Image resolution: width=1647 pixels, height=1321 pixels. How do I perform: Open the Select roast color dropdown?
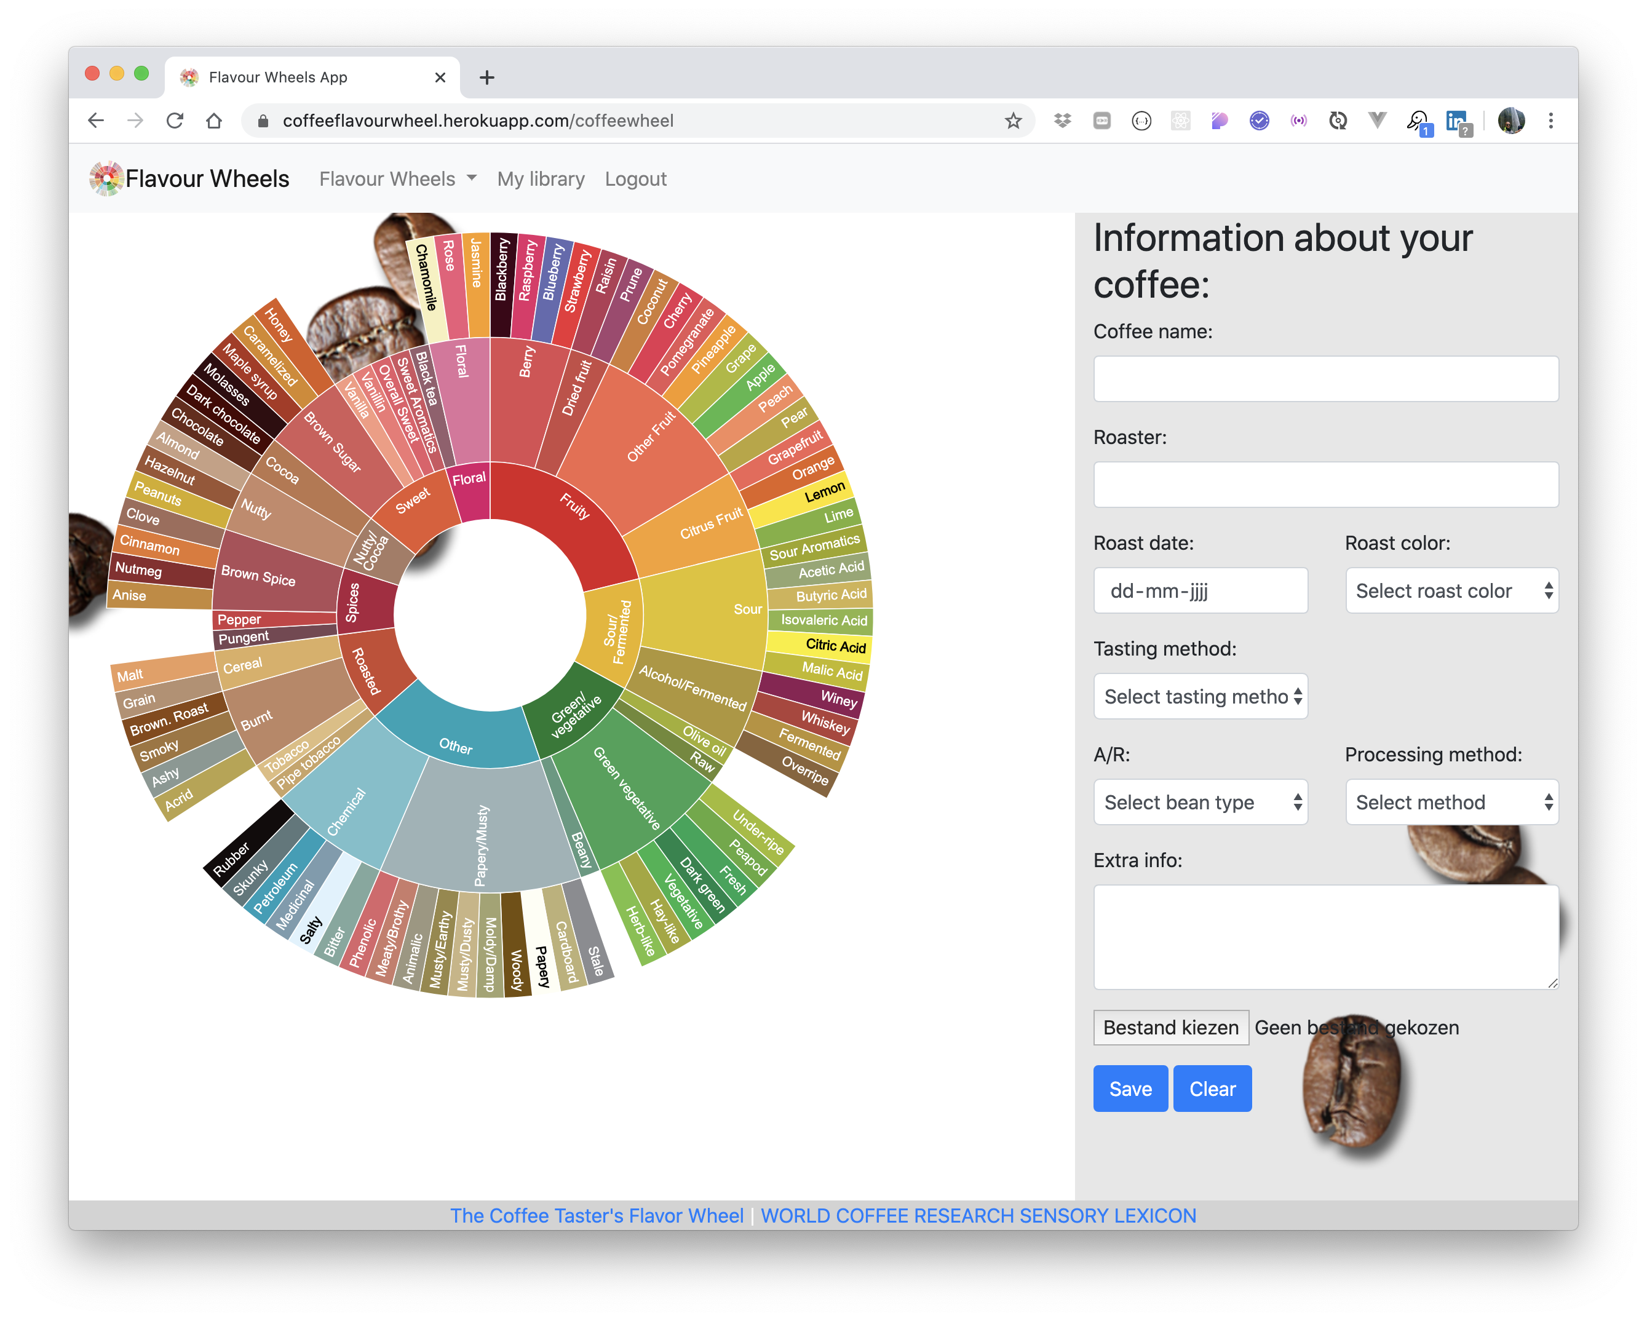click(x=1451, y=590)
